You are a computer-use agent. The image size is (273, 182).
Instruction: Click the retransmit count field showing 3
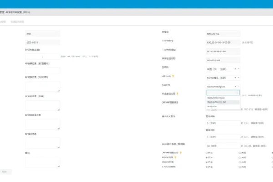pyautogui.click(x=223, y=137)
